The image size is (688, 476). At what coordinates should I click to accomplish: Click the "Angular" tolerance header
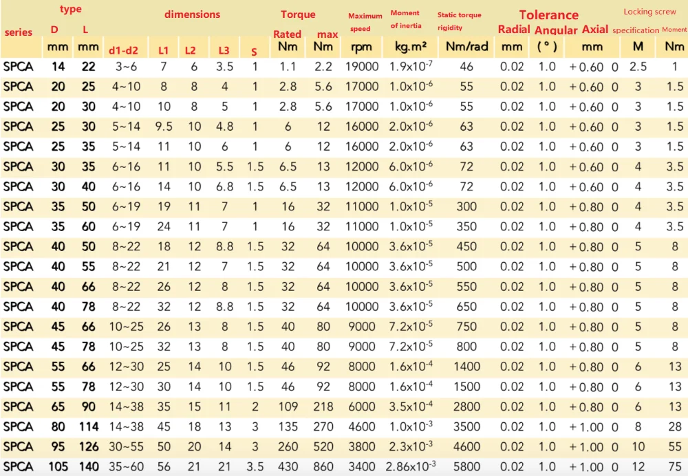(555, 30)
